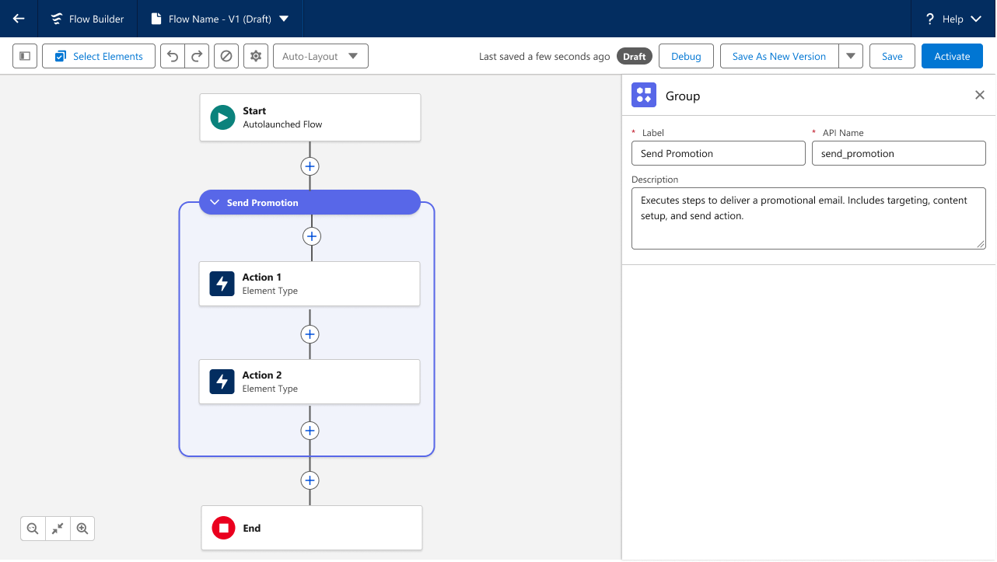Click the red End stop icon
The image size is (997, 562).
coord(224,528)
